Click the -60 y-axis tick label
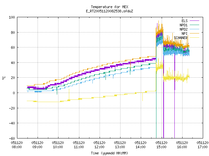The height and width of the screenshot is (156, 209). (12, 138)
